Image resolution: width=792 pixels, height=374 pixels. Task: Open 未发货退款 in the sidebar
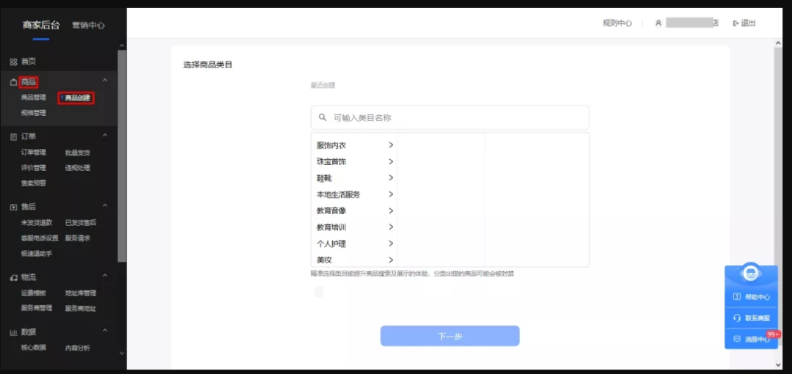[37, 222]
